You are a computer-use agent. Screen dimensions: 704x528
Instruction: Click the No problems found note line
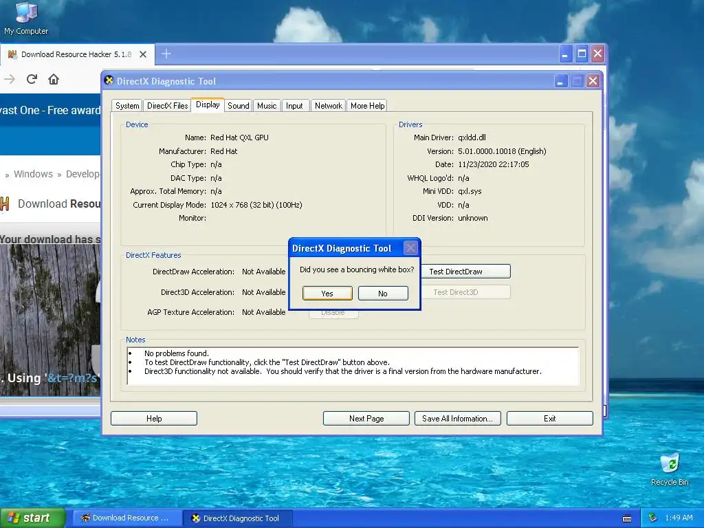coord(177,353)
